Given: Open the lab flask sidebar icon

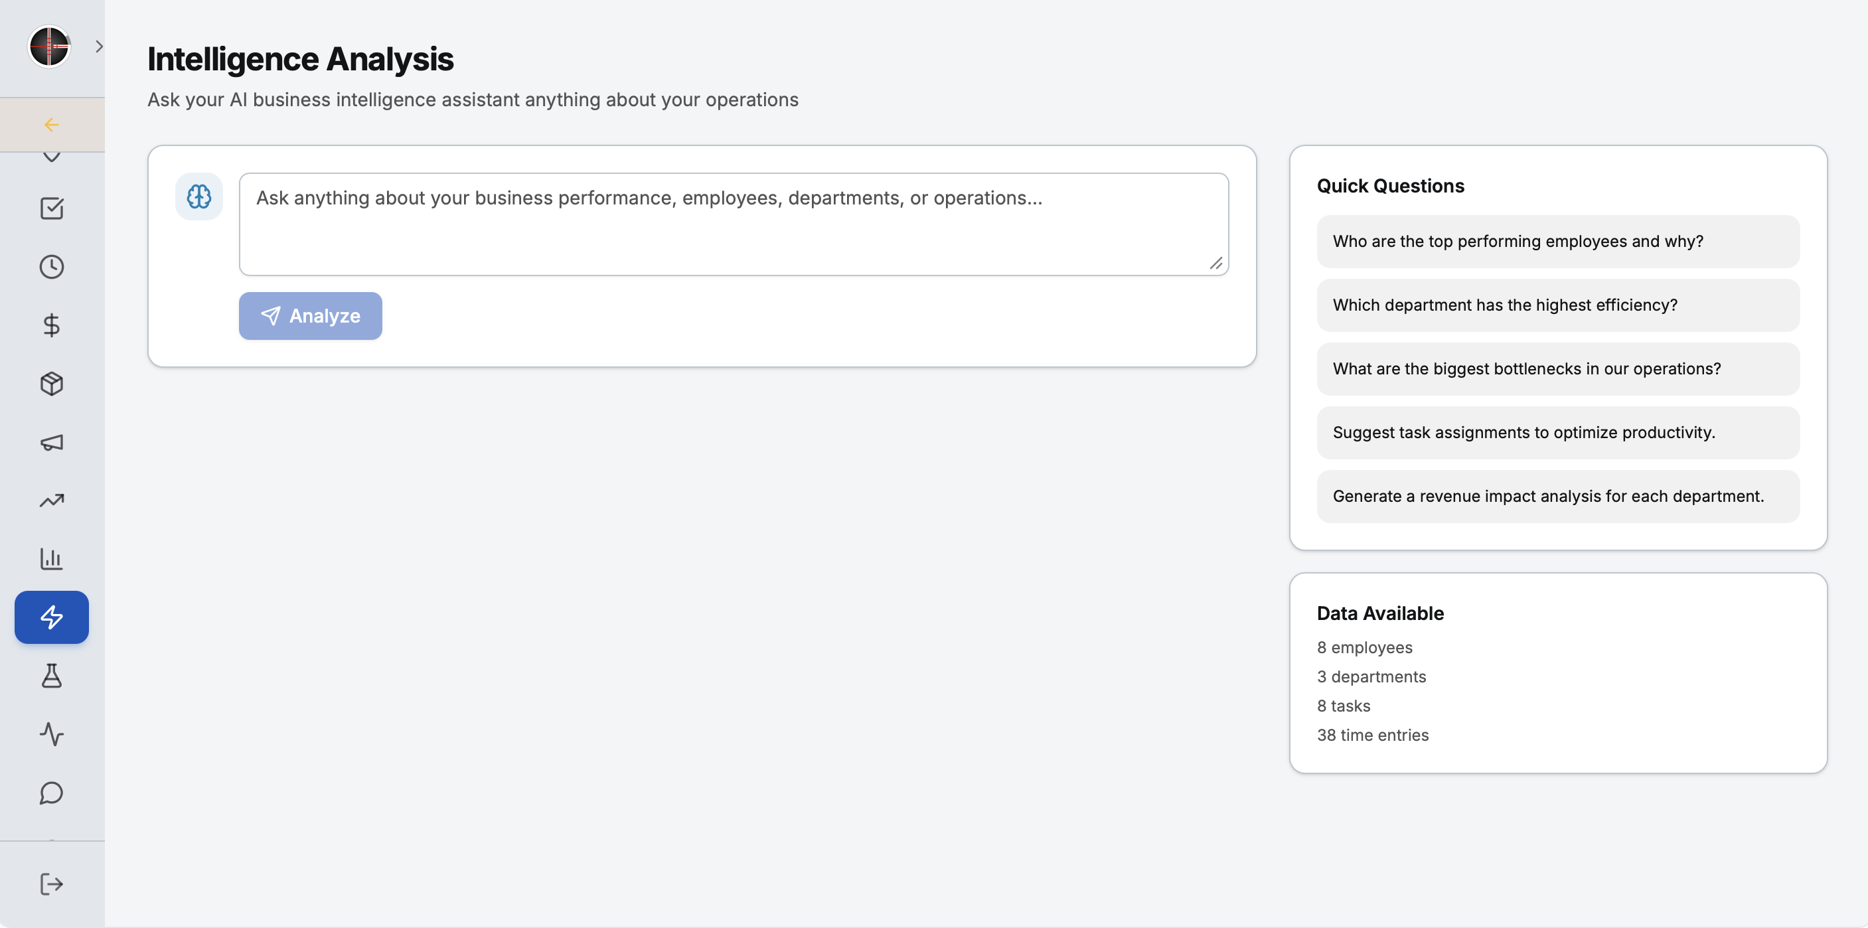Looking at the screenshot, I should pyautogui.click(x=52, y=676).
